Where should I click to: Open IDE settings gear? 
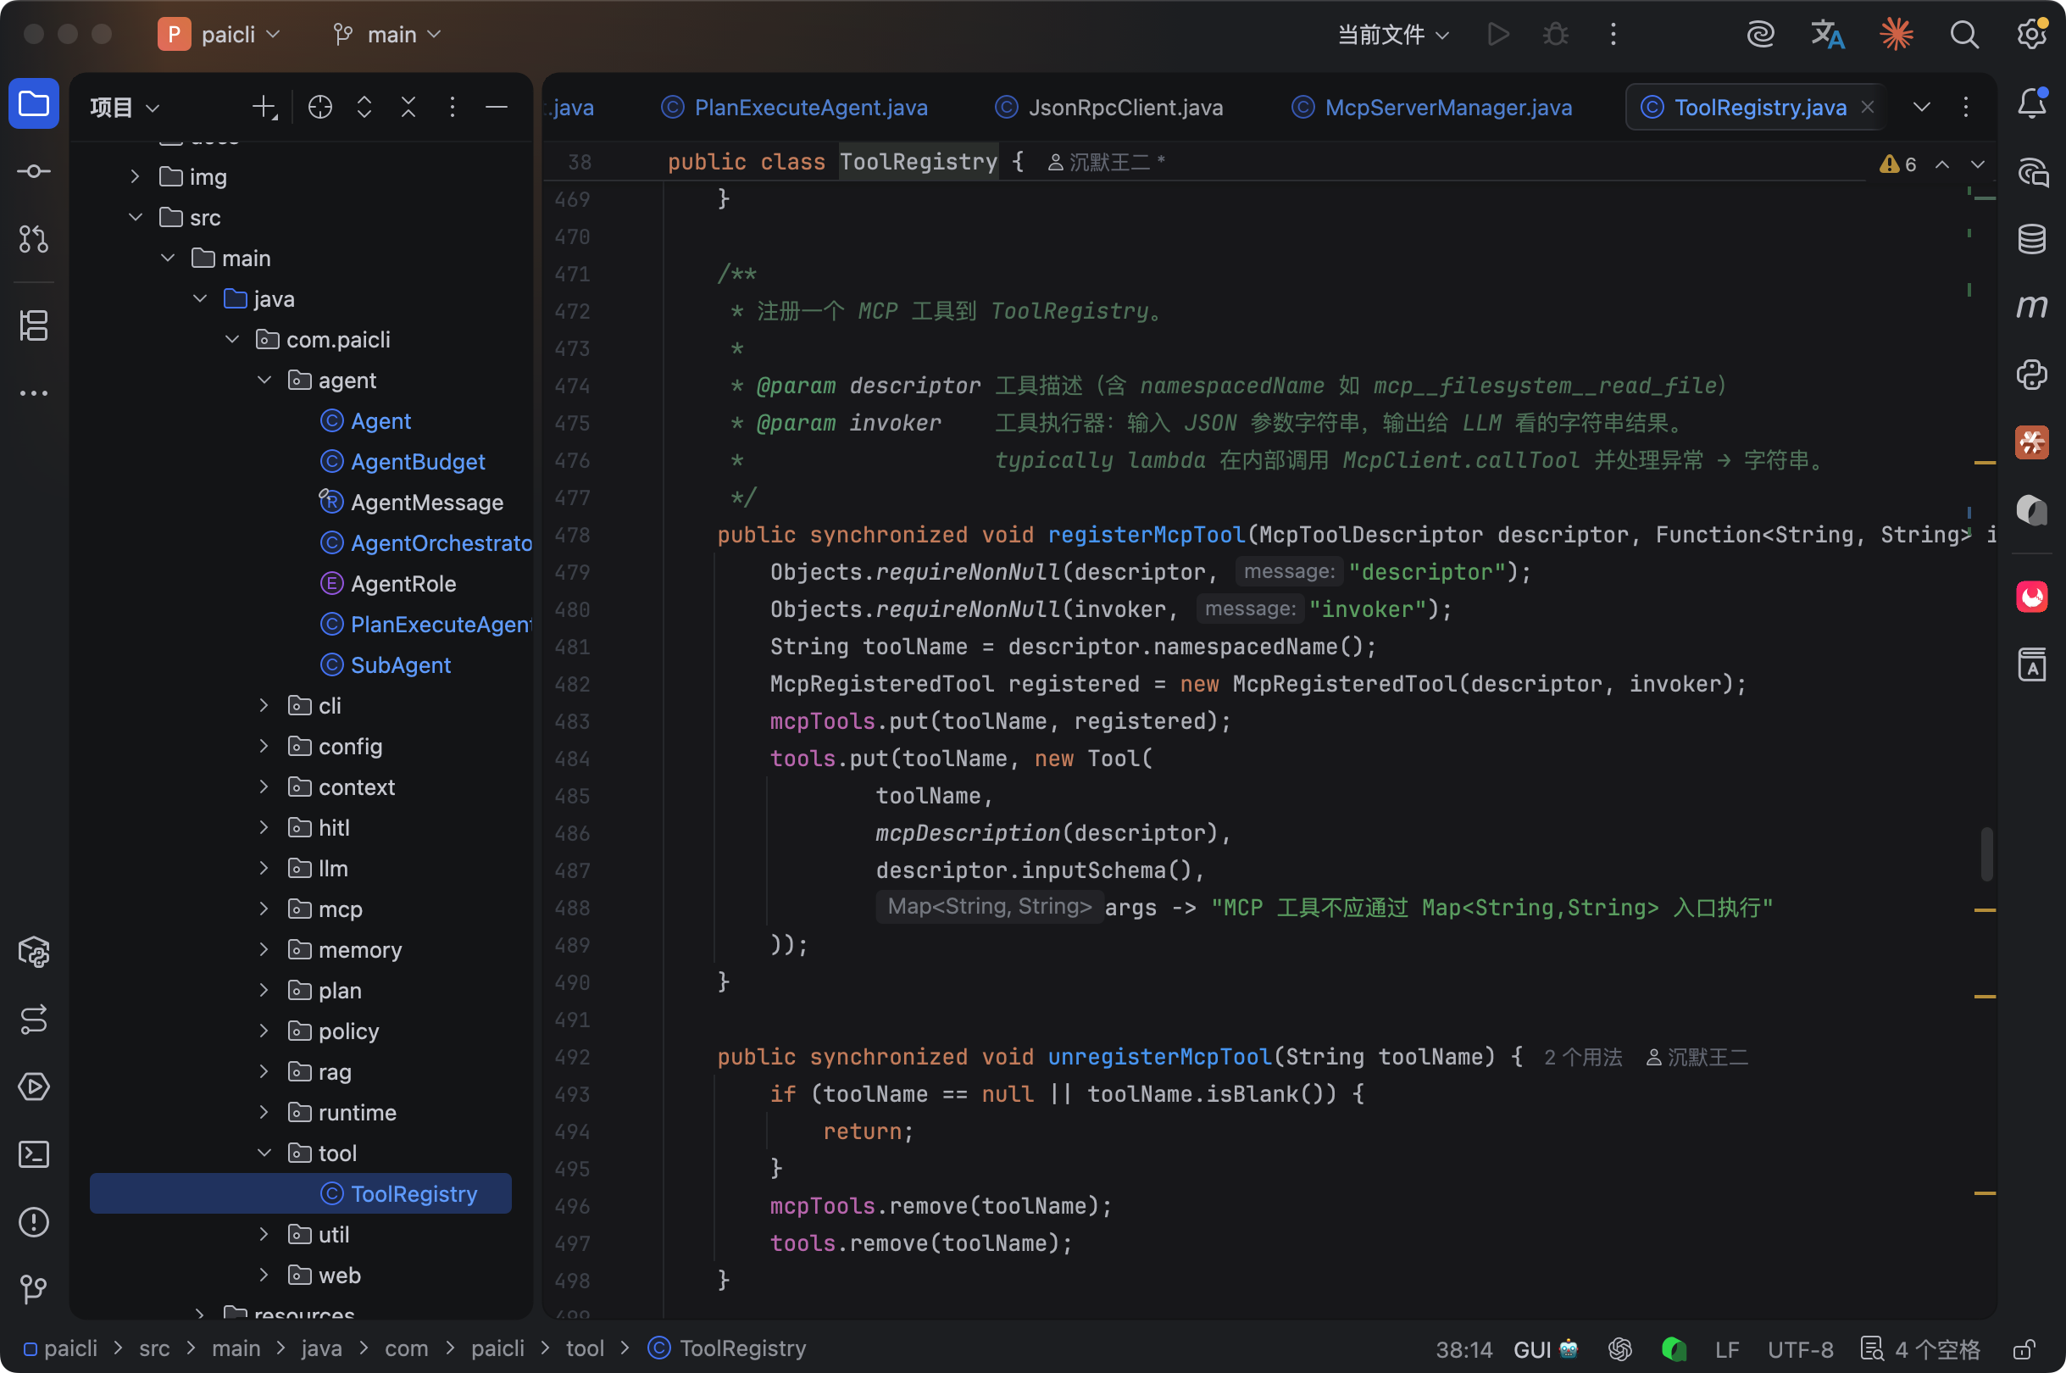(x=2031, y=34)
